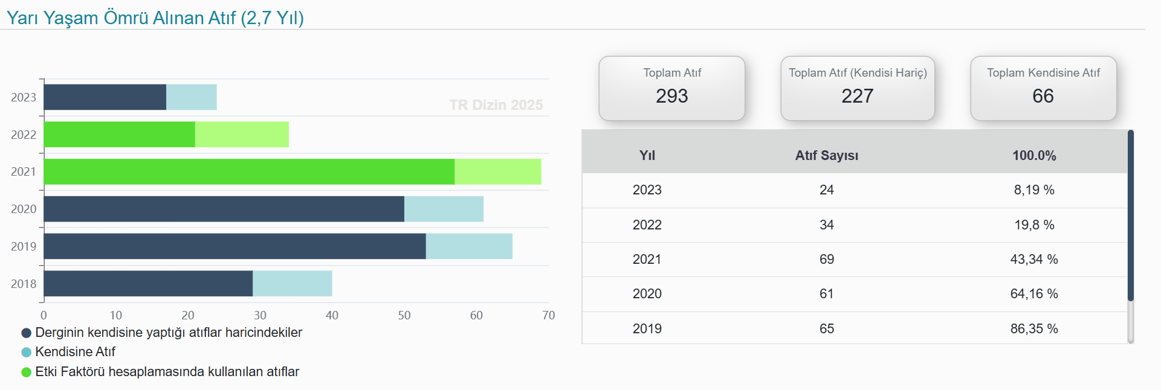1161x390 pixels.
Task: Click the light blue 2018 bar segment
Action: tap(292, 284)
